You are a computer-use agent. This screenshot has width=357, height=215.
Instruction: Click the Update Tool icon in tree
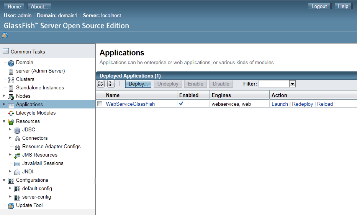11,206
